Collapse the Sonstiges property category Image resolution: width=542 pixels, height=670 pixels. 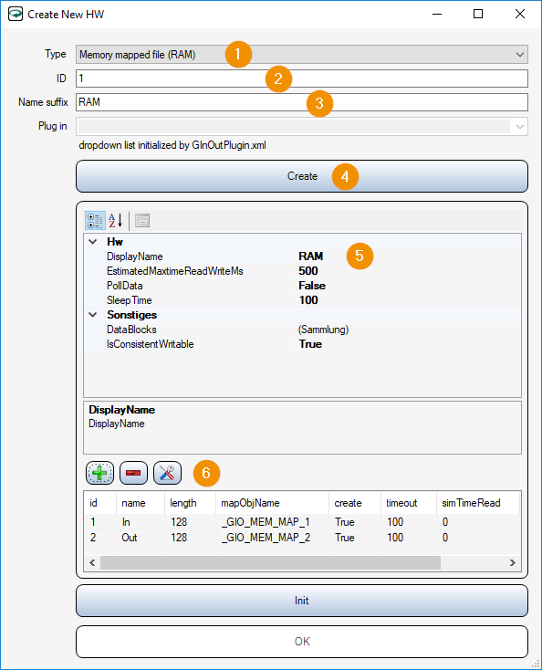(93, 315)
